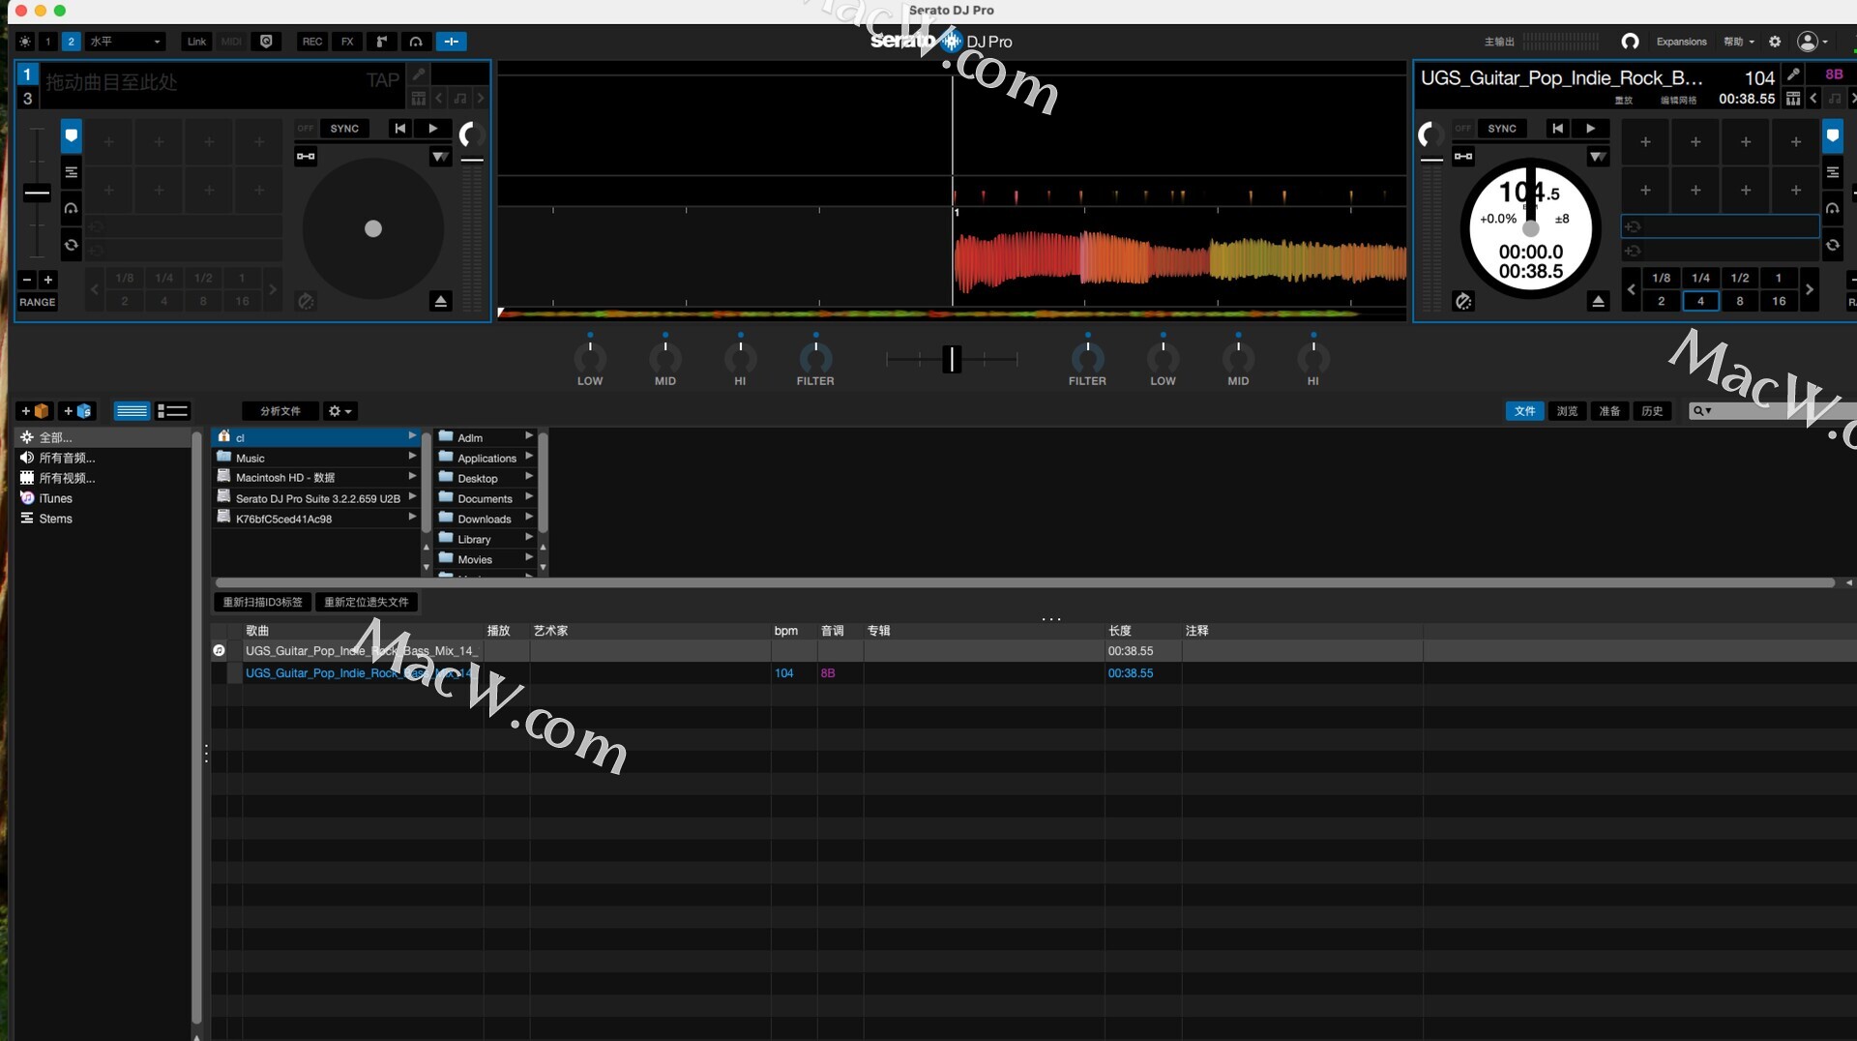Click the display brightness sun icon top-left
1857x1041 pixels.
tap(25, 42)
